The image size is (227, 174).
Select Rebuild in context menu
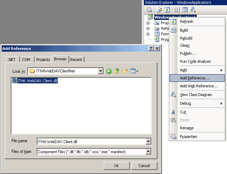pos(197,38)
